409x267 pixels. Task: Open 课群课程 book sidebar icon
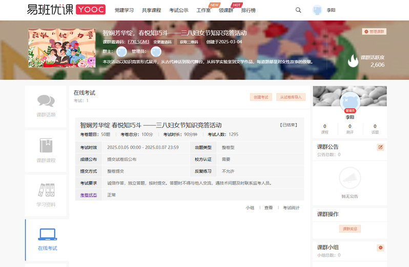[46, 146]
